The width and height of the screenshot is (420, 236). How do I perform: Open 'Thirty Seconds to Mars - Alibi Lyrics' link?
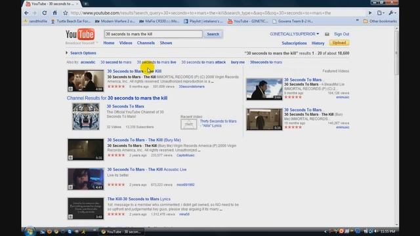pyautogui.click(x=218, y=123)
